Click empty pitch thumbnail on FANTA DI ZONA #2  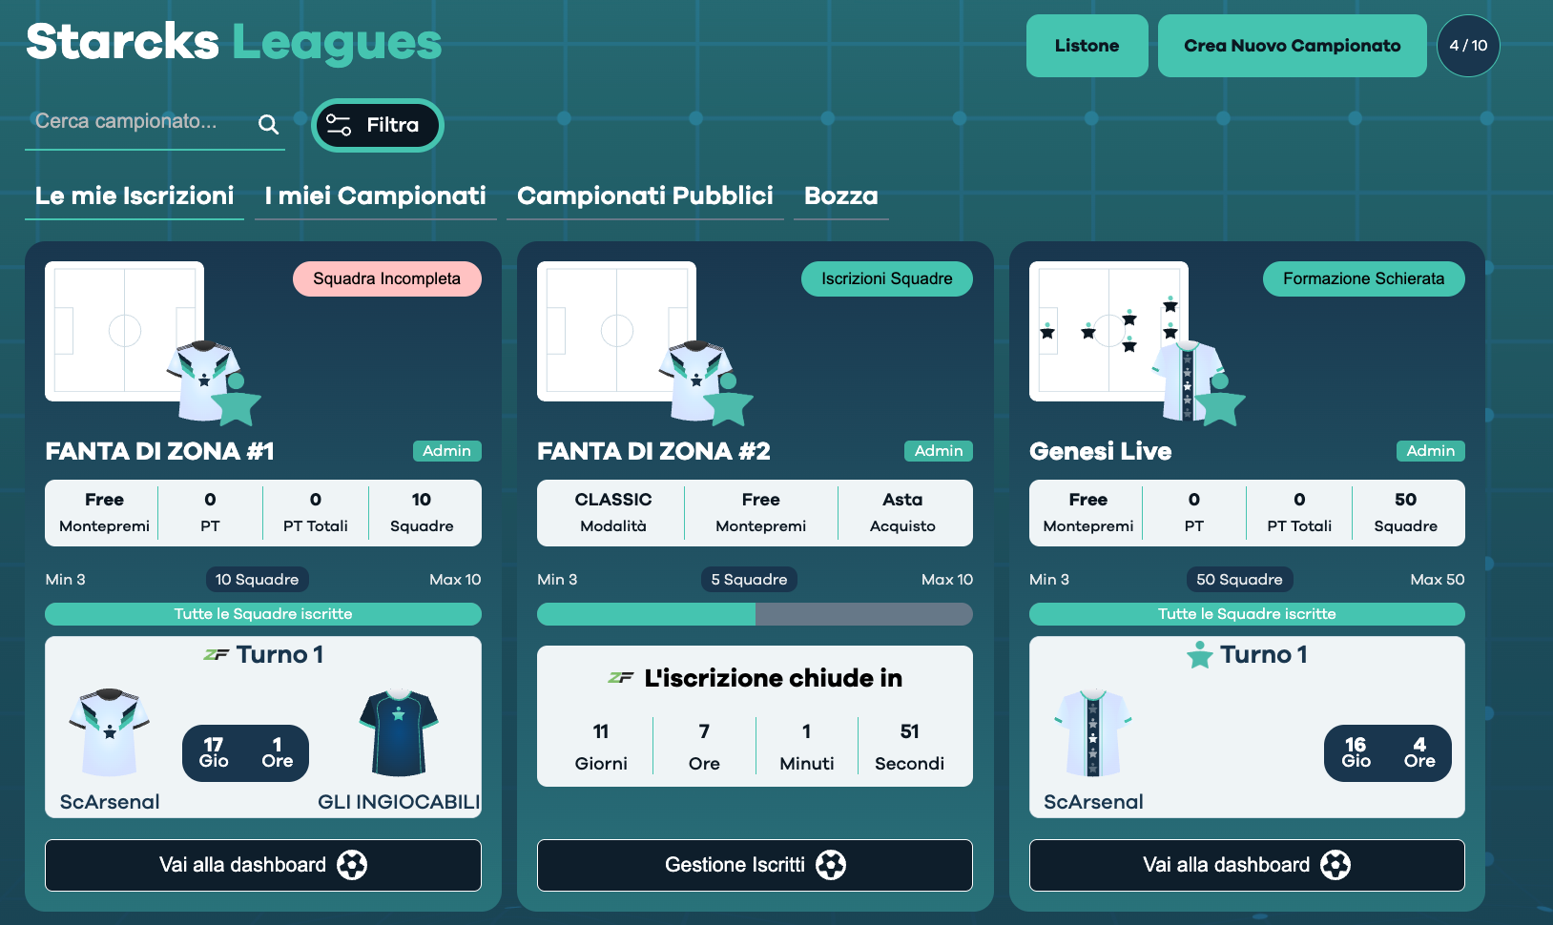(x=616, y=331)
